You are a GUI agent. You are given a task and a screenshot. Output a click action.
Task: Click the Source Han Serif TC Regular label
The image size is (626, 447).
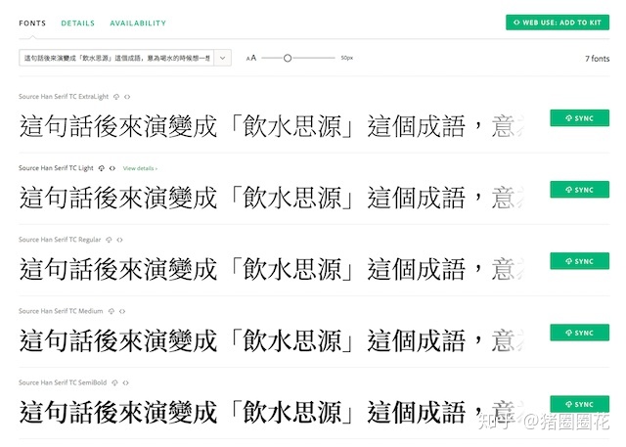(x=60, y=240)
